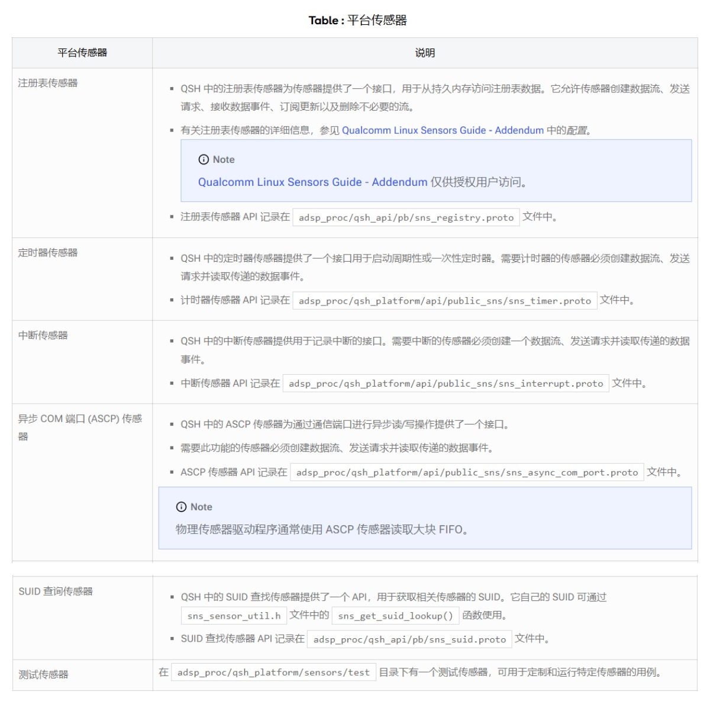Click the 说明 column header
This screenshot has width=710, height=711.
coord(425,53)
